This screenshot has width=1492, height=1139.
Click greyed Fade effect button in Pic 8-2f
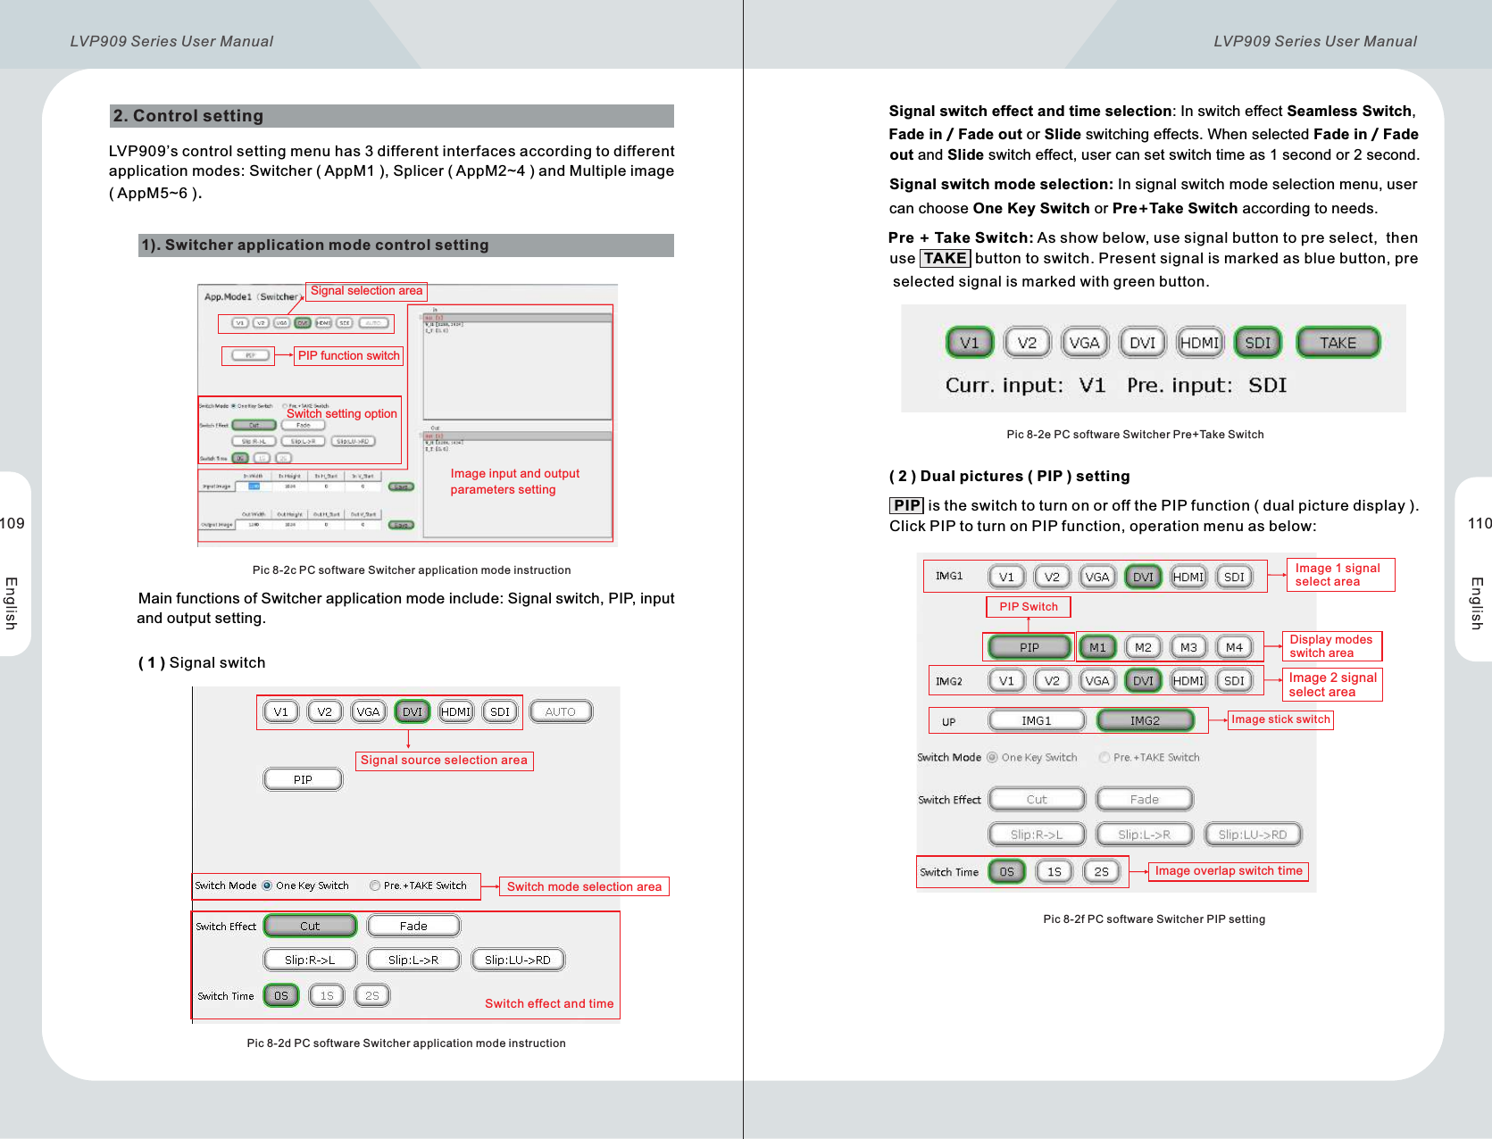[x=1145, y=799]
